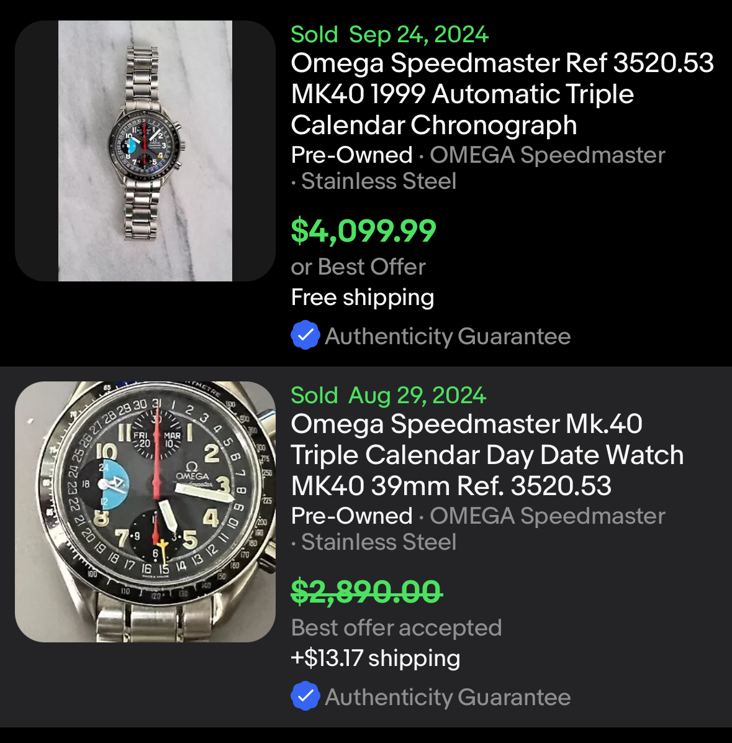Click Authenticity Guarantee text on the Aug 29 listing
The image size is (732, 743).
pyautogui.click(x=447, y=697)
